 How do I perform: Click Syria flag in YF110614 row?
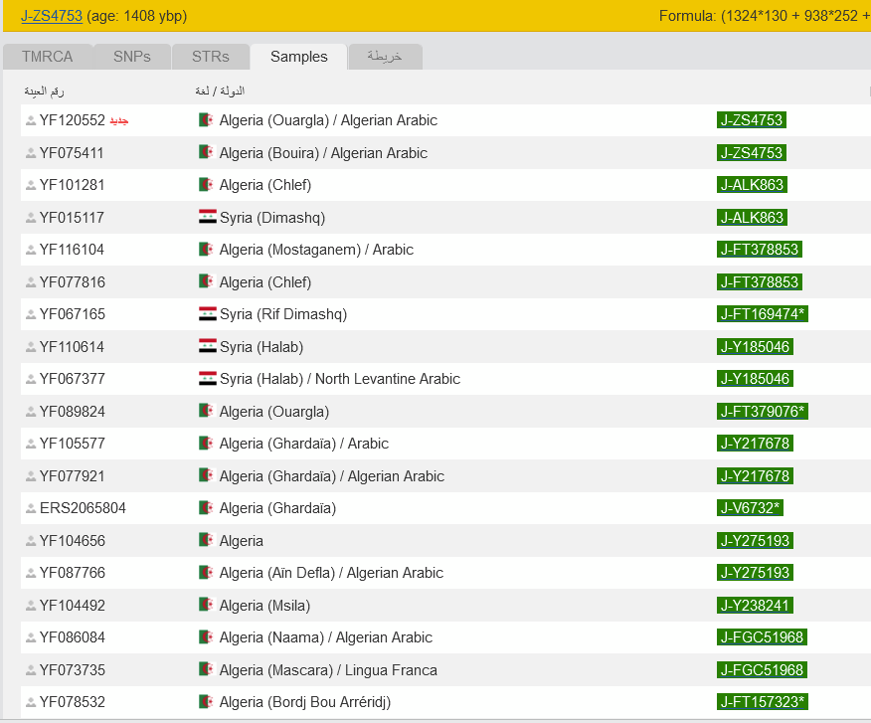[x=207, y=346]
